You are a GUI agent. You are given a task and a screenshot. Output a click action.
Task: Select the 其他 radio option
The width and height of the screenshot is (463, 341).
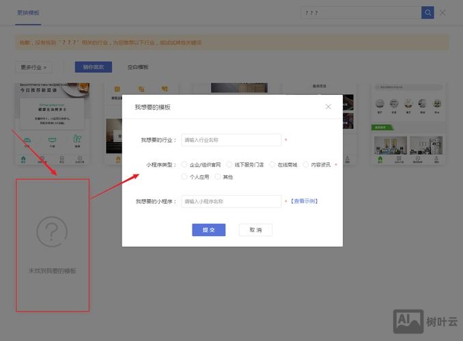click(x=218, y=177)
